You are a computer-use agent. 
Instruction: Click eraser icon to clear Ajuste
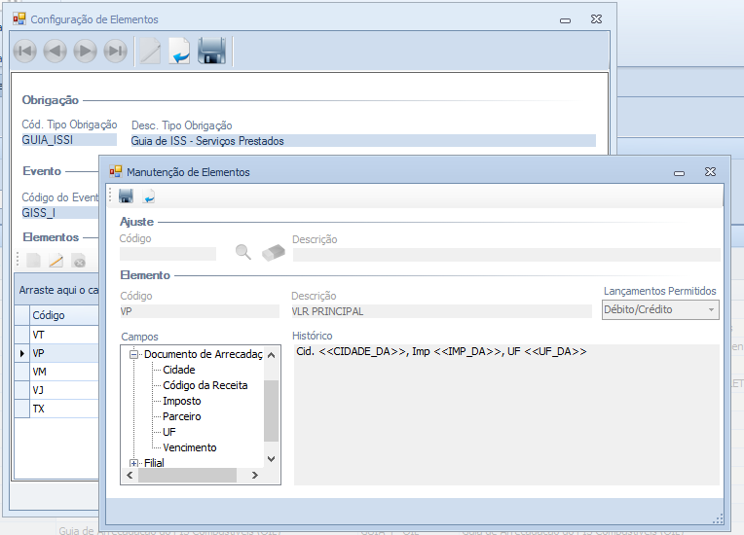click(x=274, y=253)
